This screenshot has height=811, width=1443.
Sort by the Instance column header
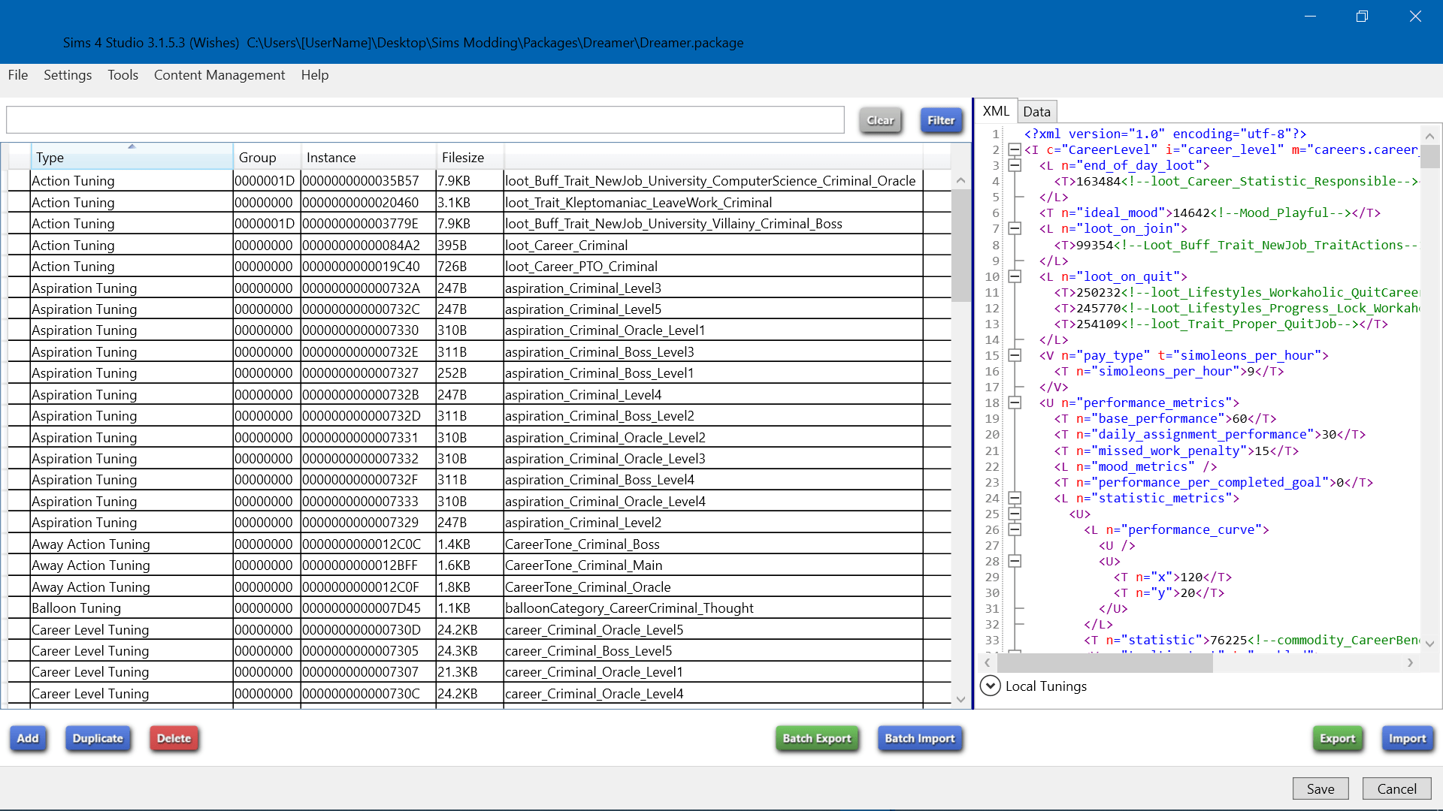click(368, 157)
